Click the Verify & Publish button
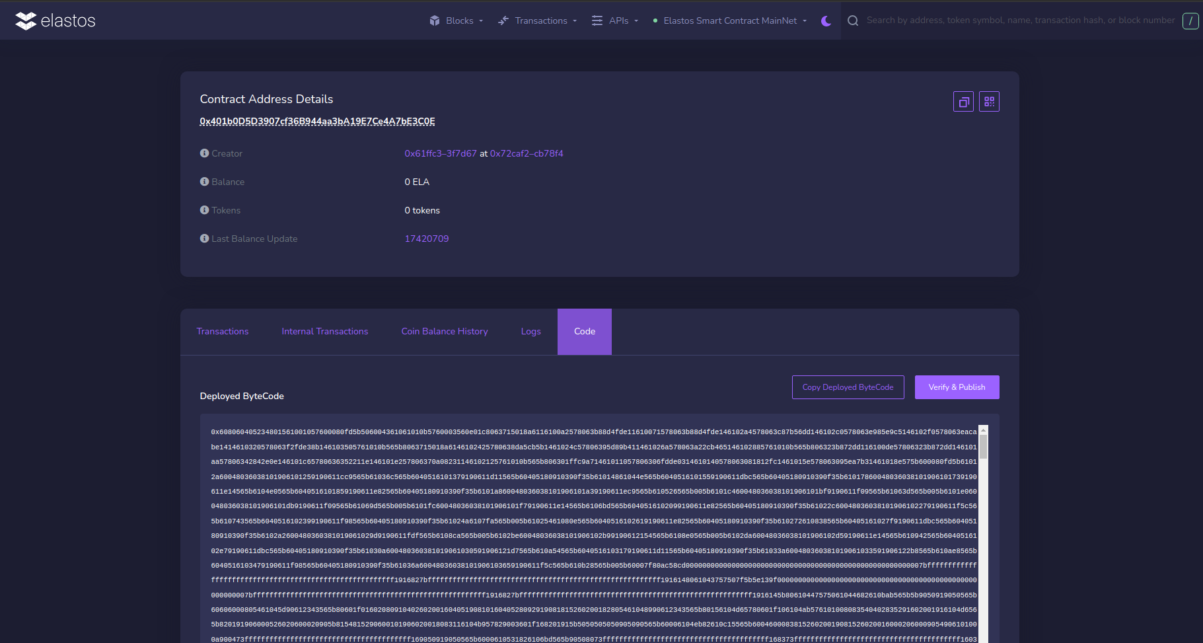 (956, 387)
